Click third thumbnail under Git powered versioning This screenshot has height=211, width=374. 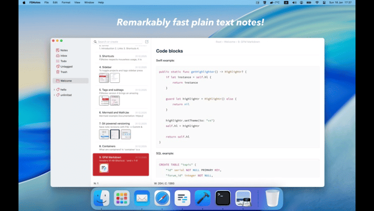point(126,134)
